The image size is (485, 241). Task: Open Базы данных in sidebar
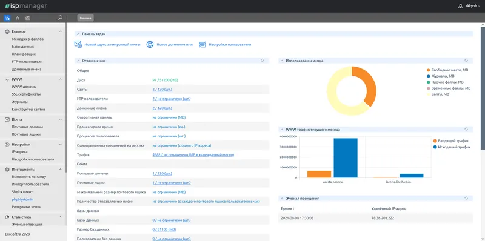coord(22,47)
